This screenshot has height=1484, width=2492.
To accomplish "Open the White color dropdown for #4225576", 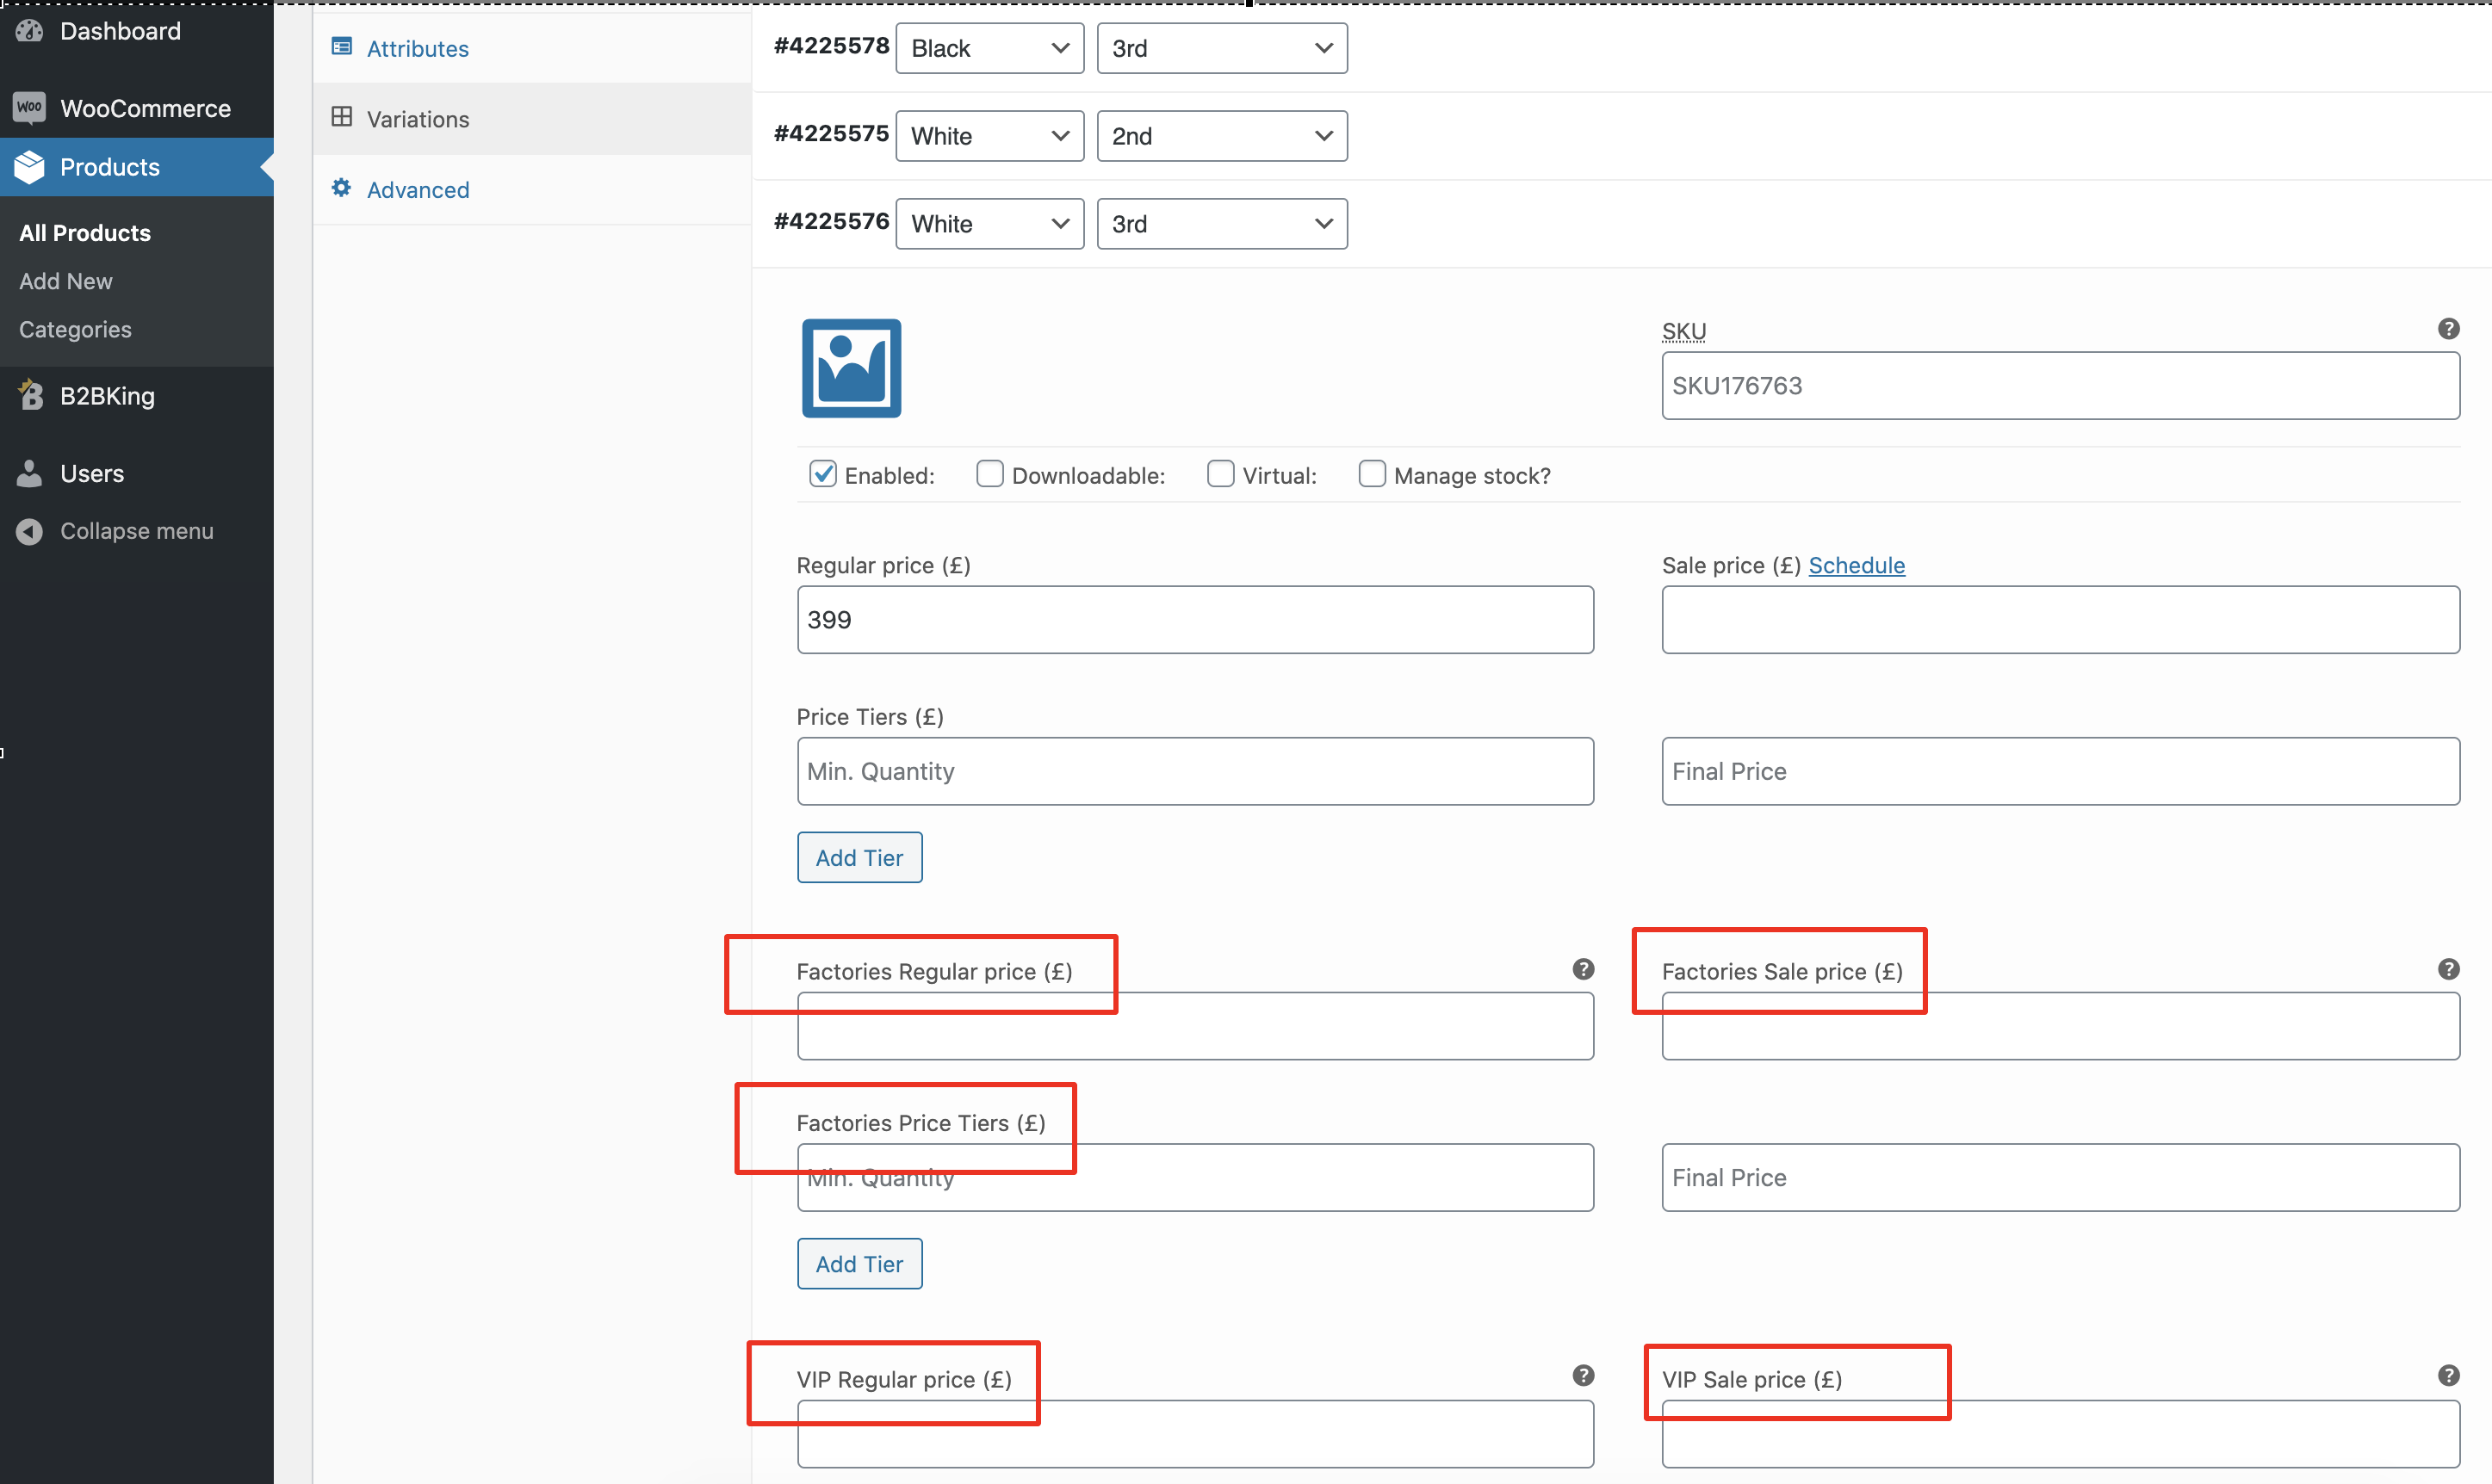I will 989,224.
